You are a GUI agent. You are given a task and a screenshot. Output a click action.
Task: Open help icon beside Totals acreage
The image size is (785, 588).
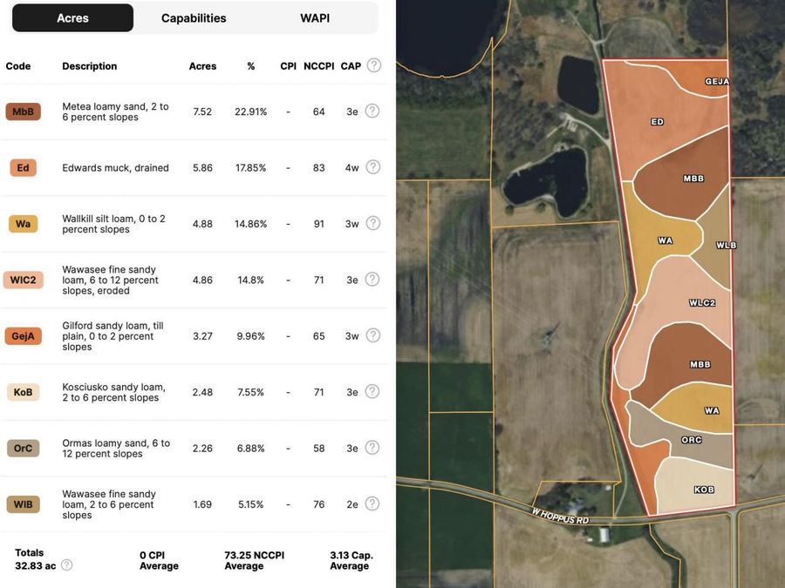coord(66,565)
